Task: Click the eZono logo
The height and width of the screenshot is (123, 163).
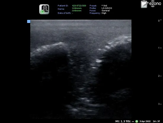Action: coord(155,4)
